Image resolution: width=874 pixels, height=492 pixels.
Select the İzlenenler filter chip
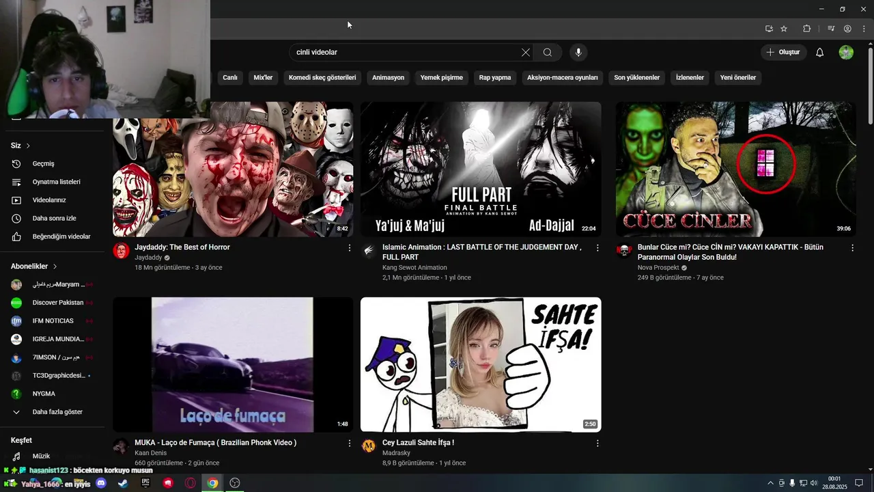point(690,78)
